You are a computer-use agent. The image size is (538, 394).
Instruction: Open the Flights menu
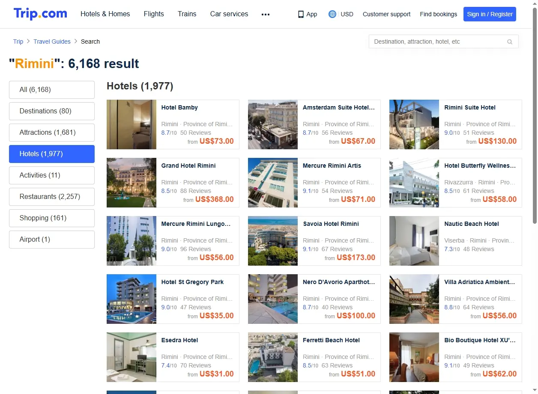point(154,14)
